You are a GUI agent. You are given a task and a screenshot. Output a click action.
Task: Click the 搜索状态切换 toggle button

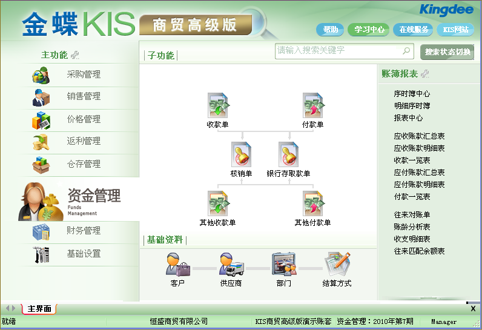tap(447, 52)
